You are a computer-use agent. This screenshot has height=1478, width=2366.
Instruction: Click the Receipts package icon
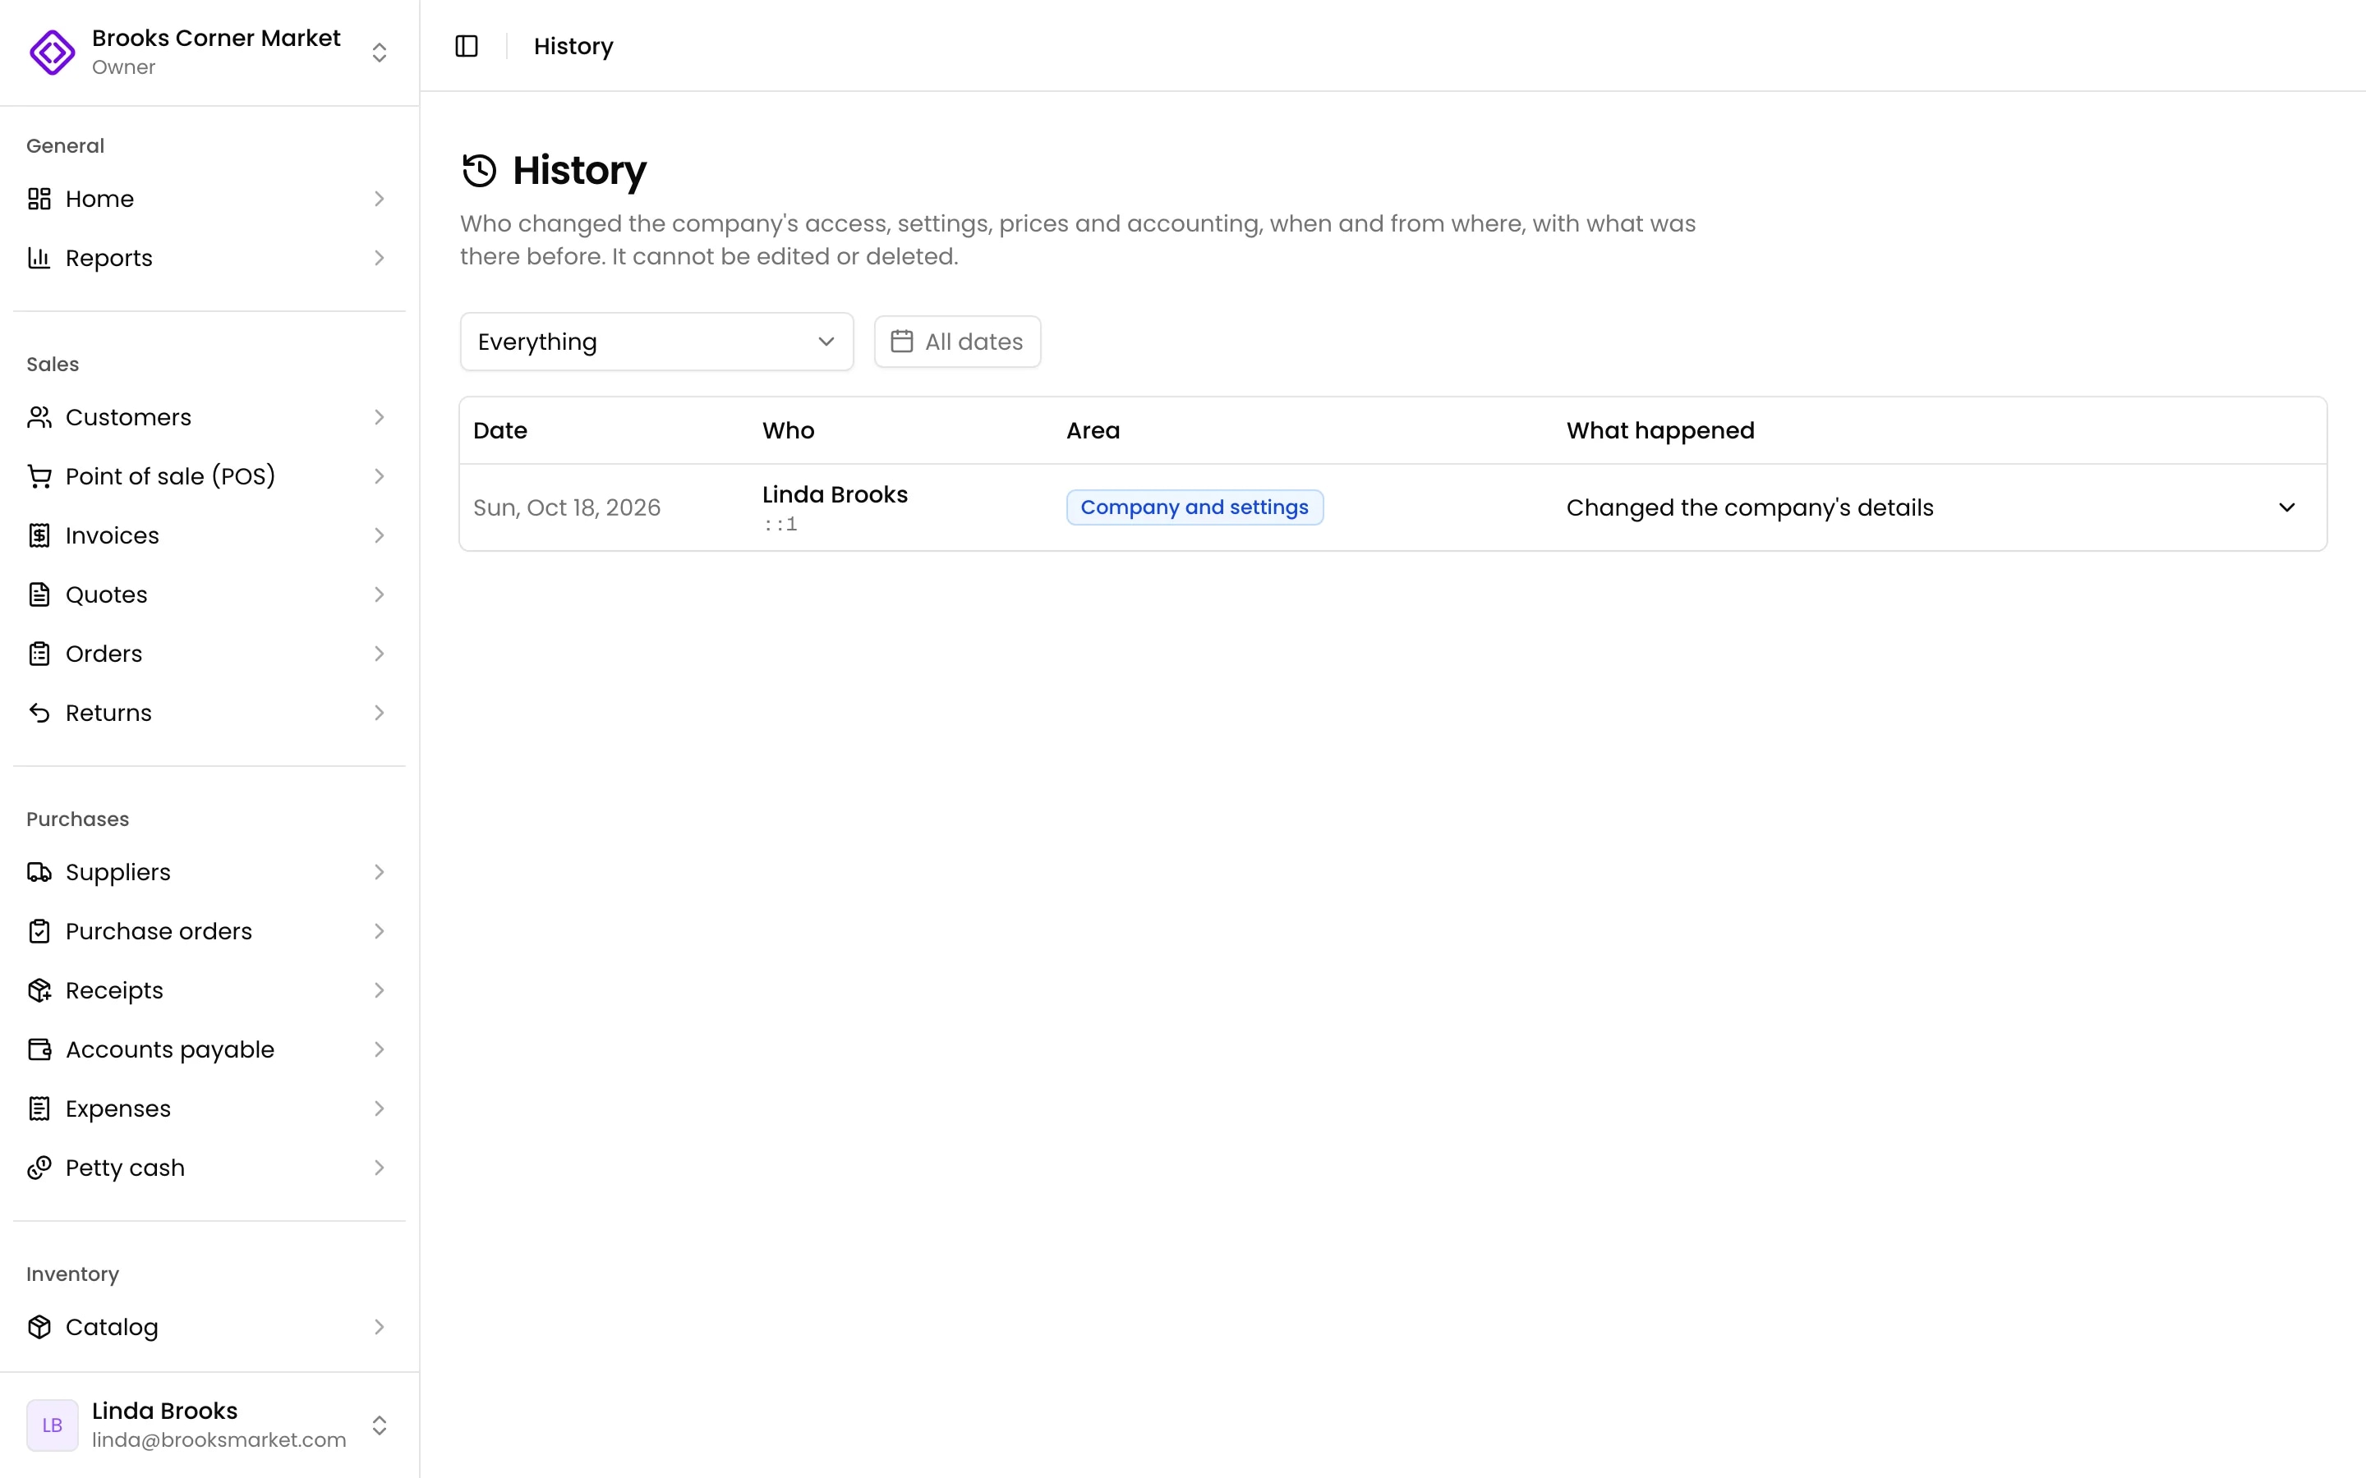[x=39, y=990]
